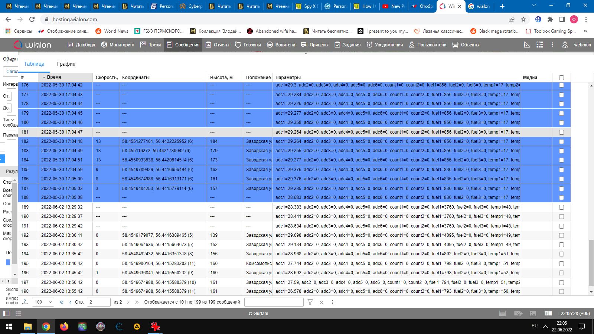Viewport: 594px width, 334px height.
Task: Open the Отчеты menu item
Action: point(218,45)
